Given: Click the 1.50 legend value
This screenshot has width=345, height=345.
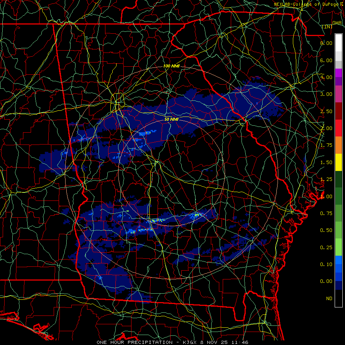Looking at the screenshot, I should point(326,163).
